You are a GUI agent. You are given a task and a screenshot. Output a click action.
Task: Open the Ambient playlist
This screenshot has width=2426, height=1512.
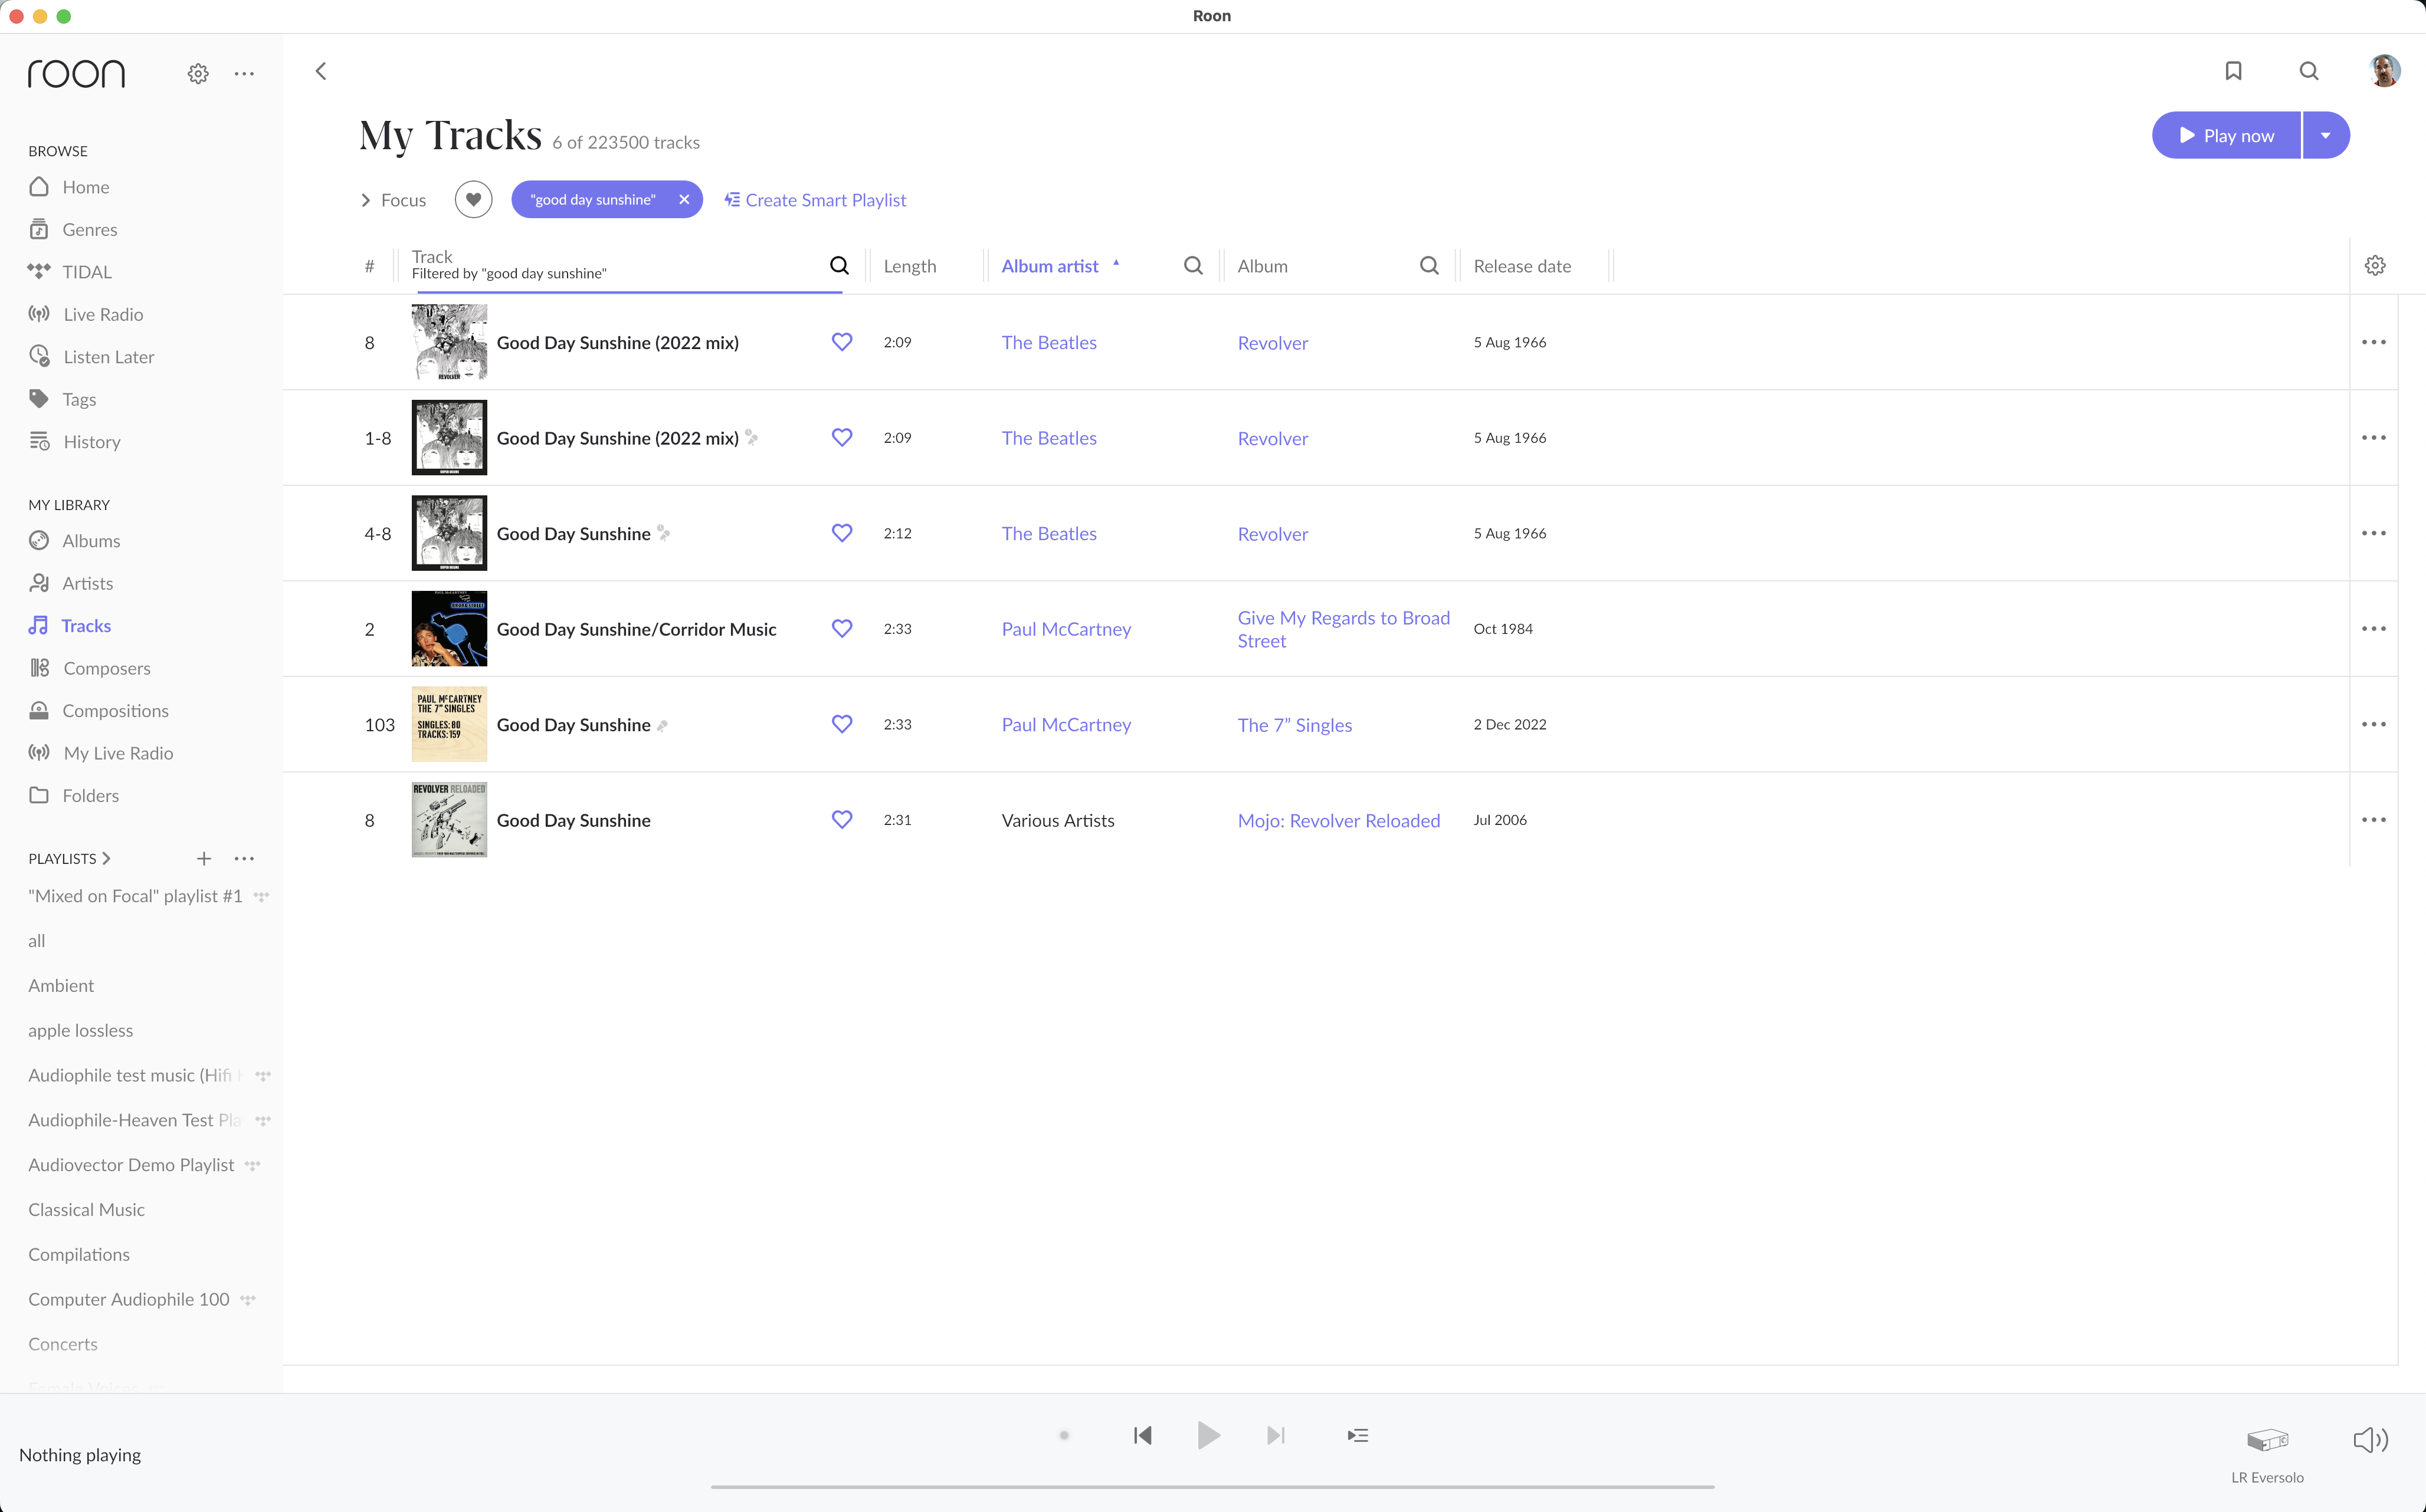click(x=61, y=986)
